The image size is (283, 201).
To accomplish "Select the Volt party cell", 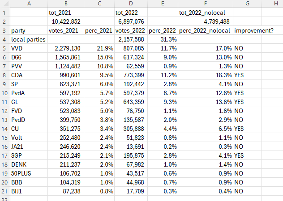I will tap(29, 138).
